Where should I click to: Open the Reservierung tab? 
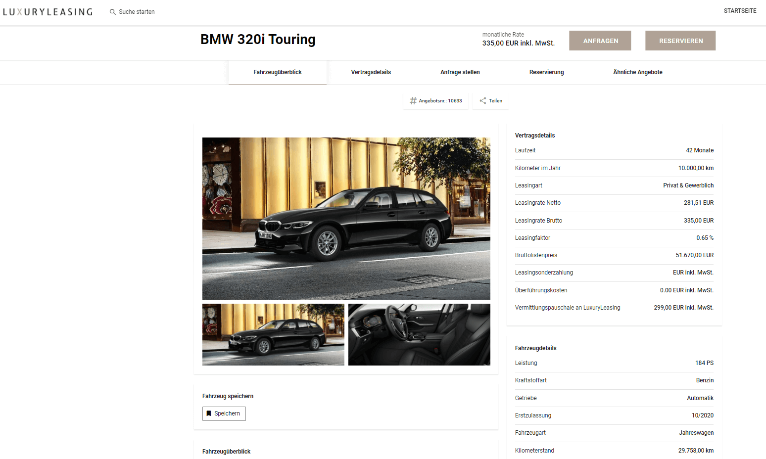pyautogui.click(x=547, y=72)
